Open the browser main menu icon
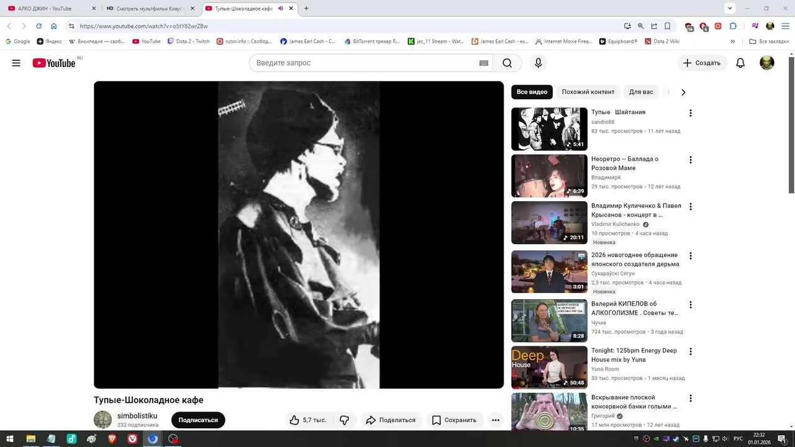This screenshot has height=447, width=795. [785, 26]
